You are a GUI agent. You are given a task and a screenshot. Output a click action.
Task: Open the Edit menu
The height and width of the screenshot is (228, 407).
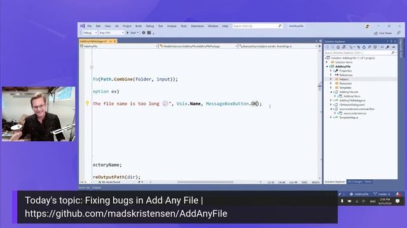point(98,26)
